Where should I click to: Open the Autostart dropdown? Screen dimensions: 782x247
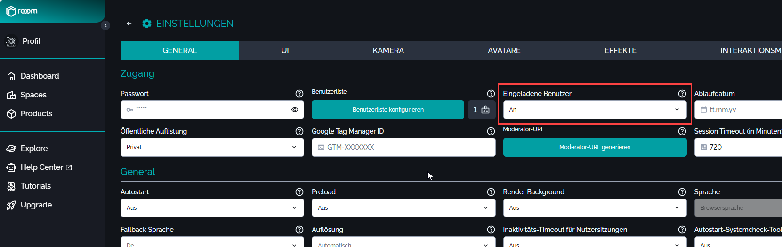212,208
